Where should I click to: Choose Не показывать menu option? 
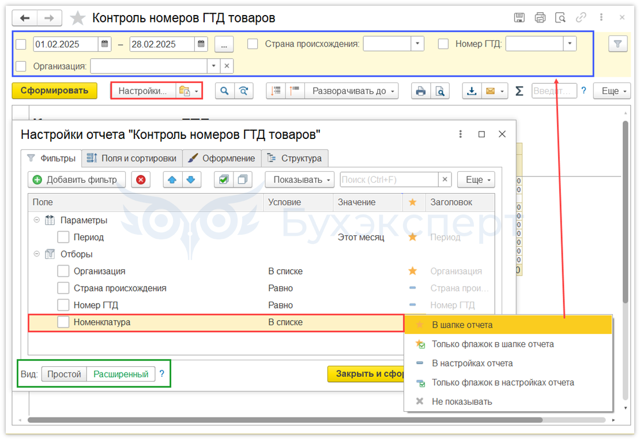click(508, 401)
